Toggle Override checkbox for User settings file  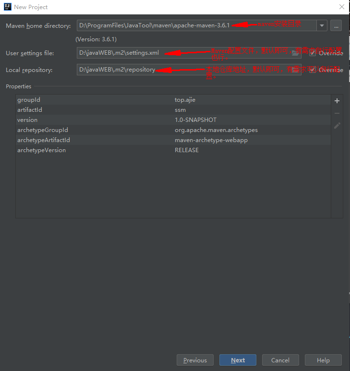point(313,53)
